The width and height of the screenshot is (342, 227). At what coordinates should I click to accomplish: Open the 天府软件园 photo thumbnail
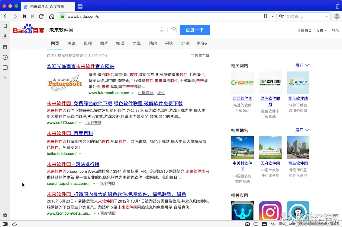[270, 147]
